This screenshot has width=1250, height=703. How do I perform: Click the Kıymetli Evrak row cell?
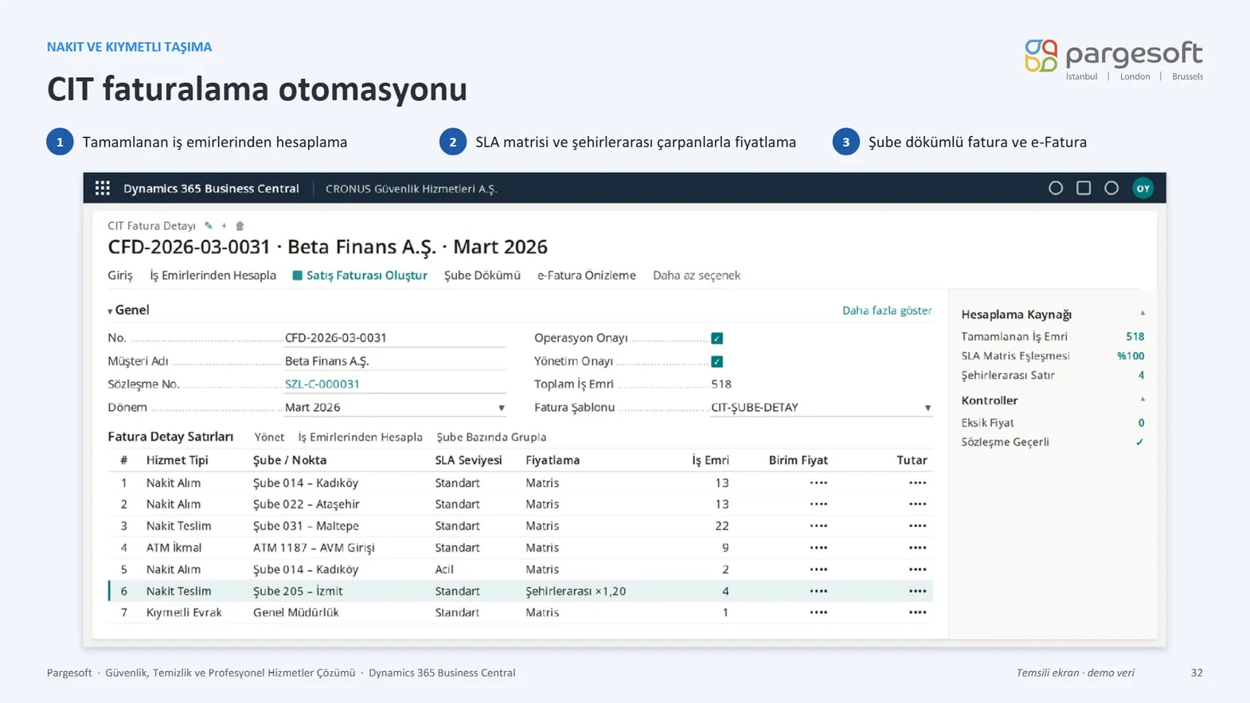click(x=184, y=612)
